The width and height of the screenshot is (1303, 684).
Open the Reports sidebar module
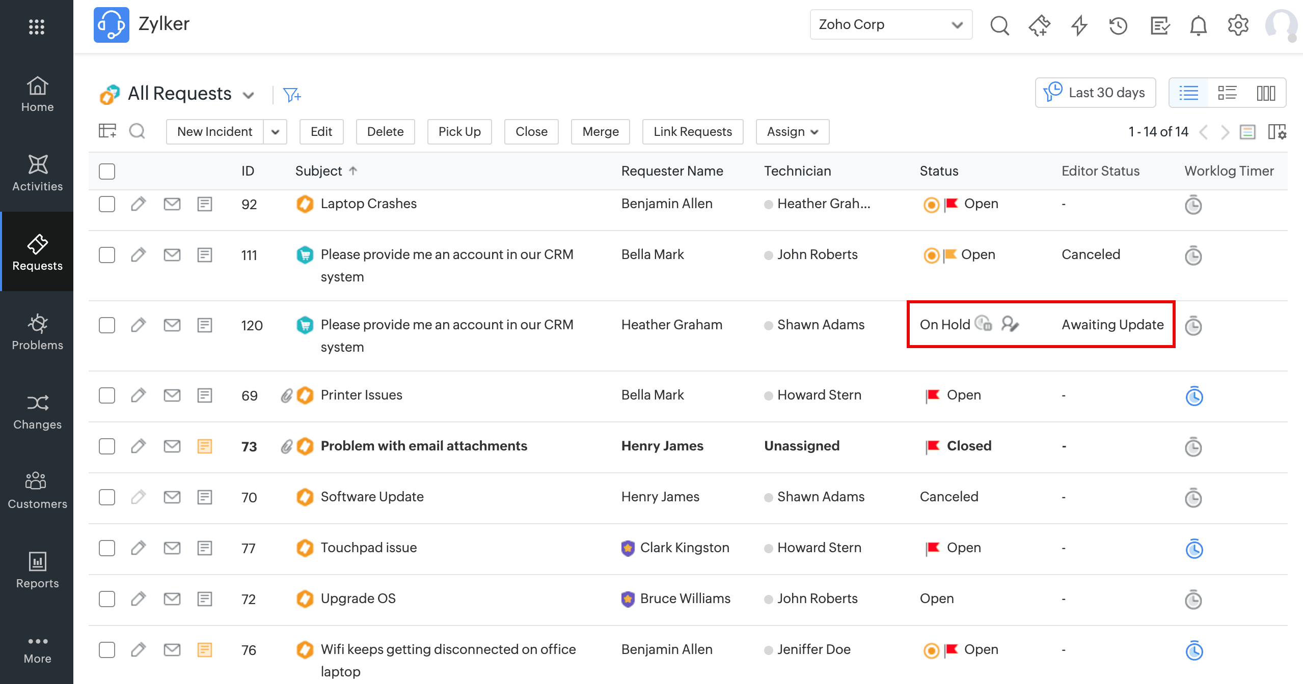[37, 570]
